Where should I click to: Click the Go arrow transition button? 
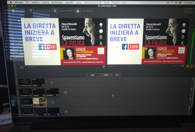[117, 75]
